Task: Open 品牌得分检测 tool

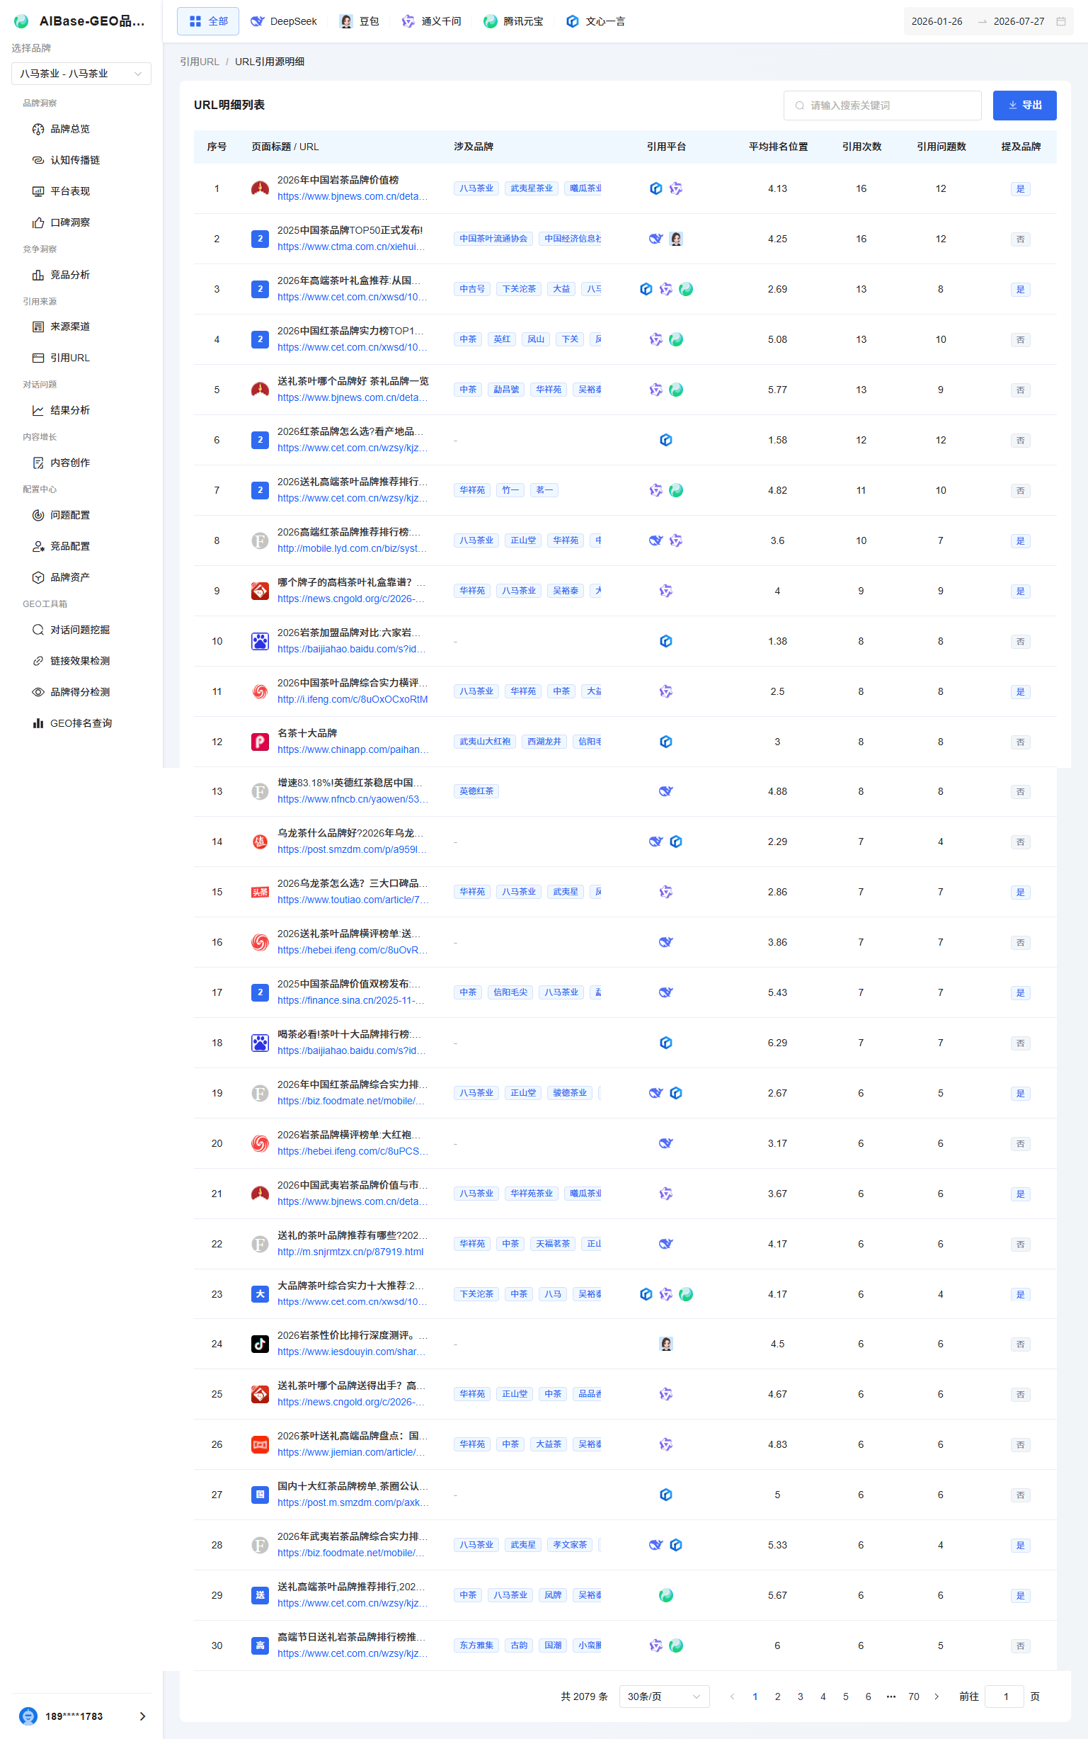Action: click(x=80, y=692)
